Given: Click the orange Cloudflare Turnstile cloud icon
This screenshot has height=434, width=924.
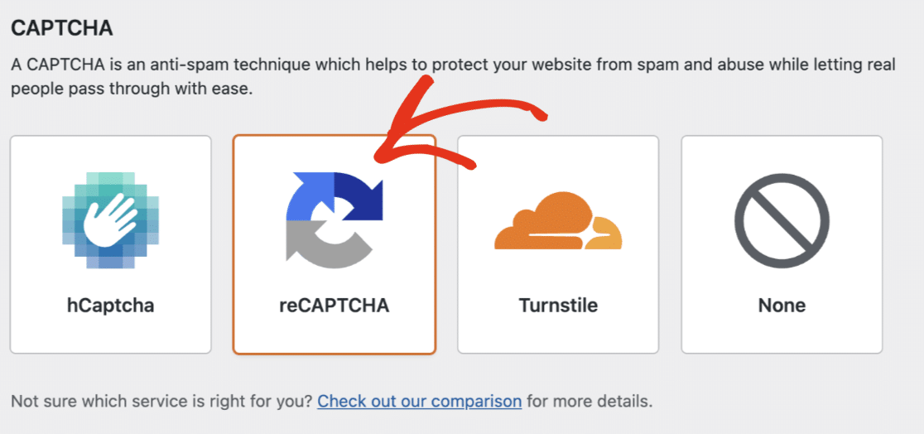Looking at the screenshot, I should [x=557, y=222].
